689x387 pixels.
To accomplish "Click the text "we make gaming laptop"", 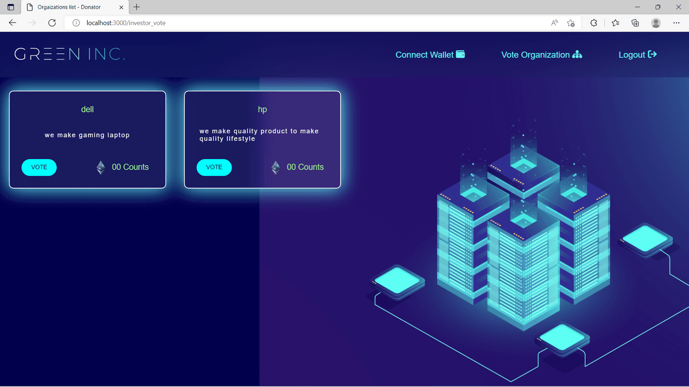I will coord(88,135).
